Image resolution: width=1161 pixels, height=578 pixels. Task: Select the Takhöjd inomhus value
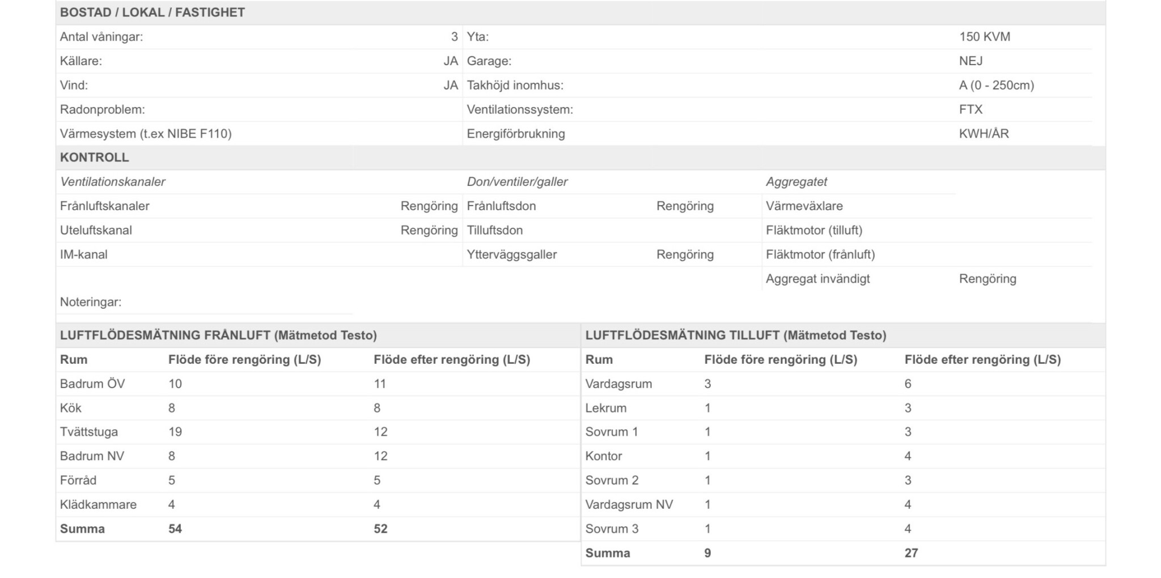996,86
